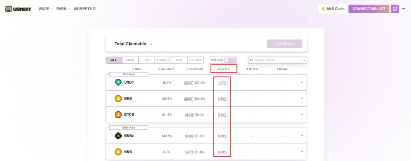The width and height of the screenshot is (411, 161).
Task: Select the X-CHAIN filter tab
Action: (x=195, y=60)
